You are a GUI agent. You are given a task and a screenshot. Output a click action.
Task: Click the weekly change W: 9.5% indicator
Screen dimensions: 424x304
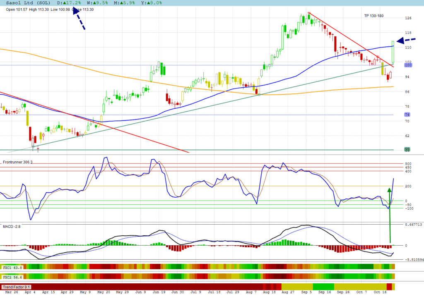coord(89,3)
